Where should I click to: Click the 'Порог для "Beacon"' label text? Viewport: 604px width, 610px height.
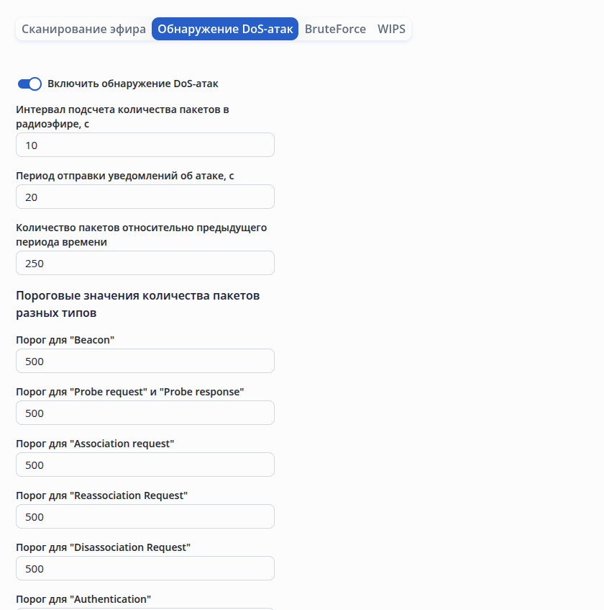click(65, 340)
